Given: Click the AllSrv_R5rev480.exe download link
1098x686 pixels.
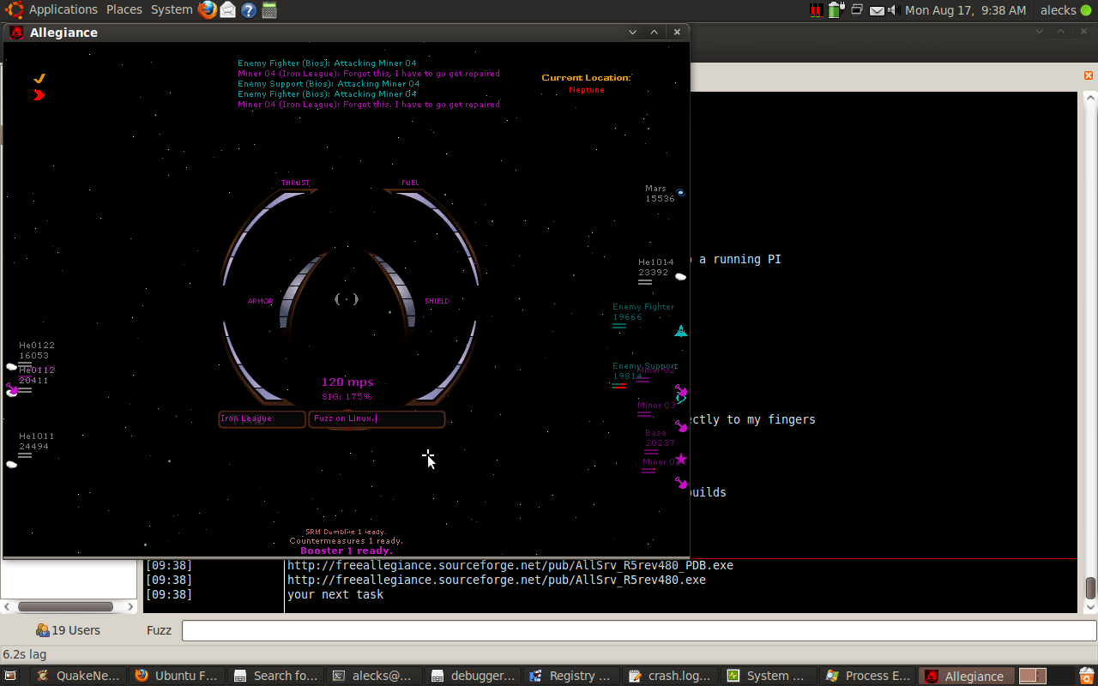Looking at the screenshot, I should 496,580.
